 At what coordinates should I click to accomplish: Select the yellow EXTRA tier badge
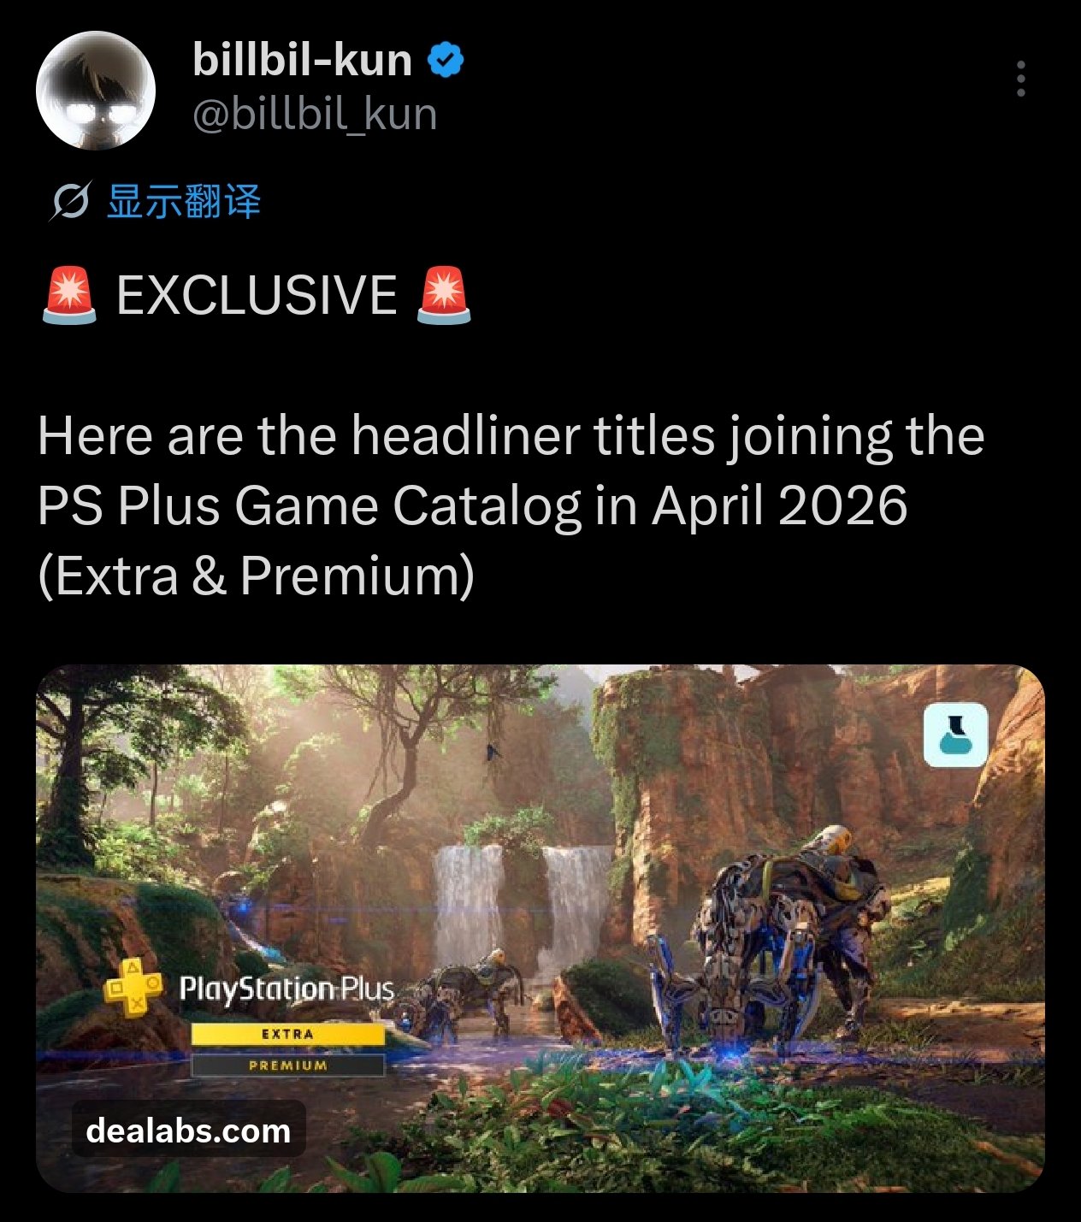tap(287, 1034)
